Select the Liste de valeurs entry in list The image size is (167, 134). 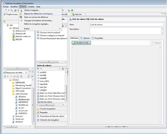[46, 102]
